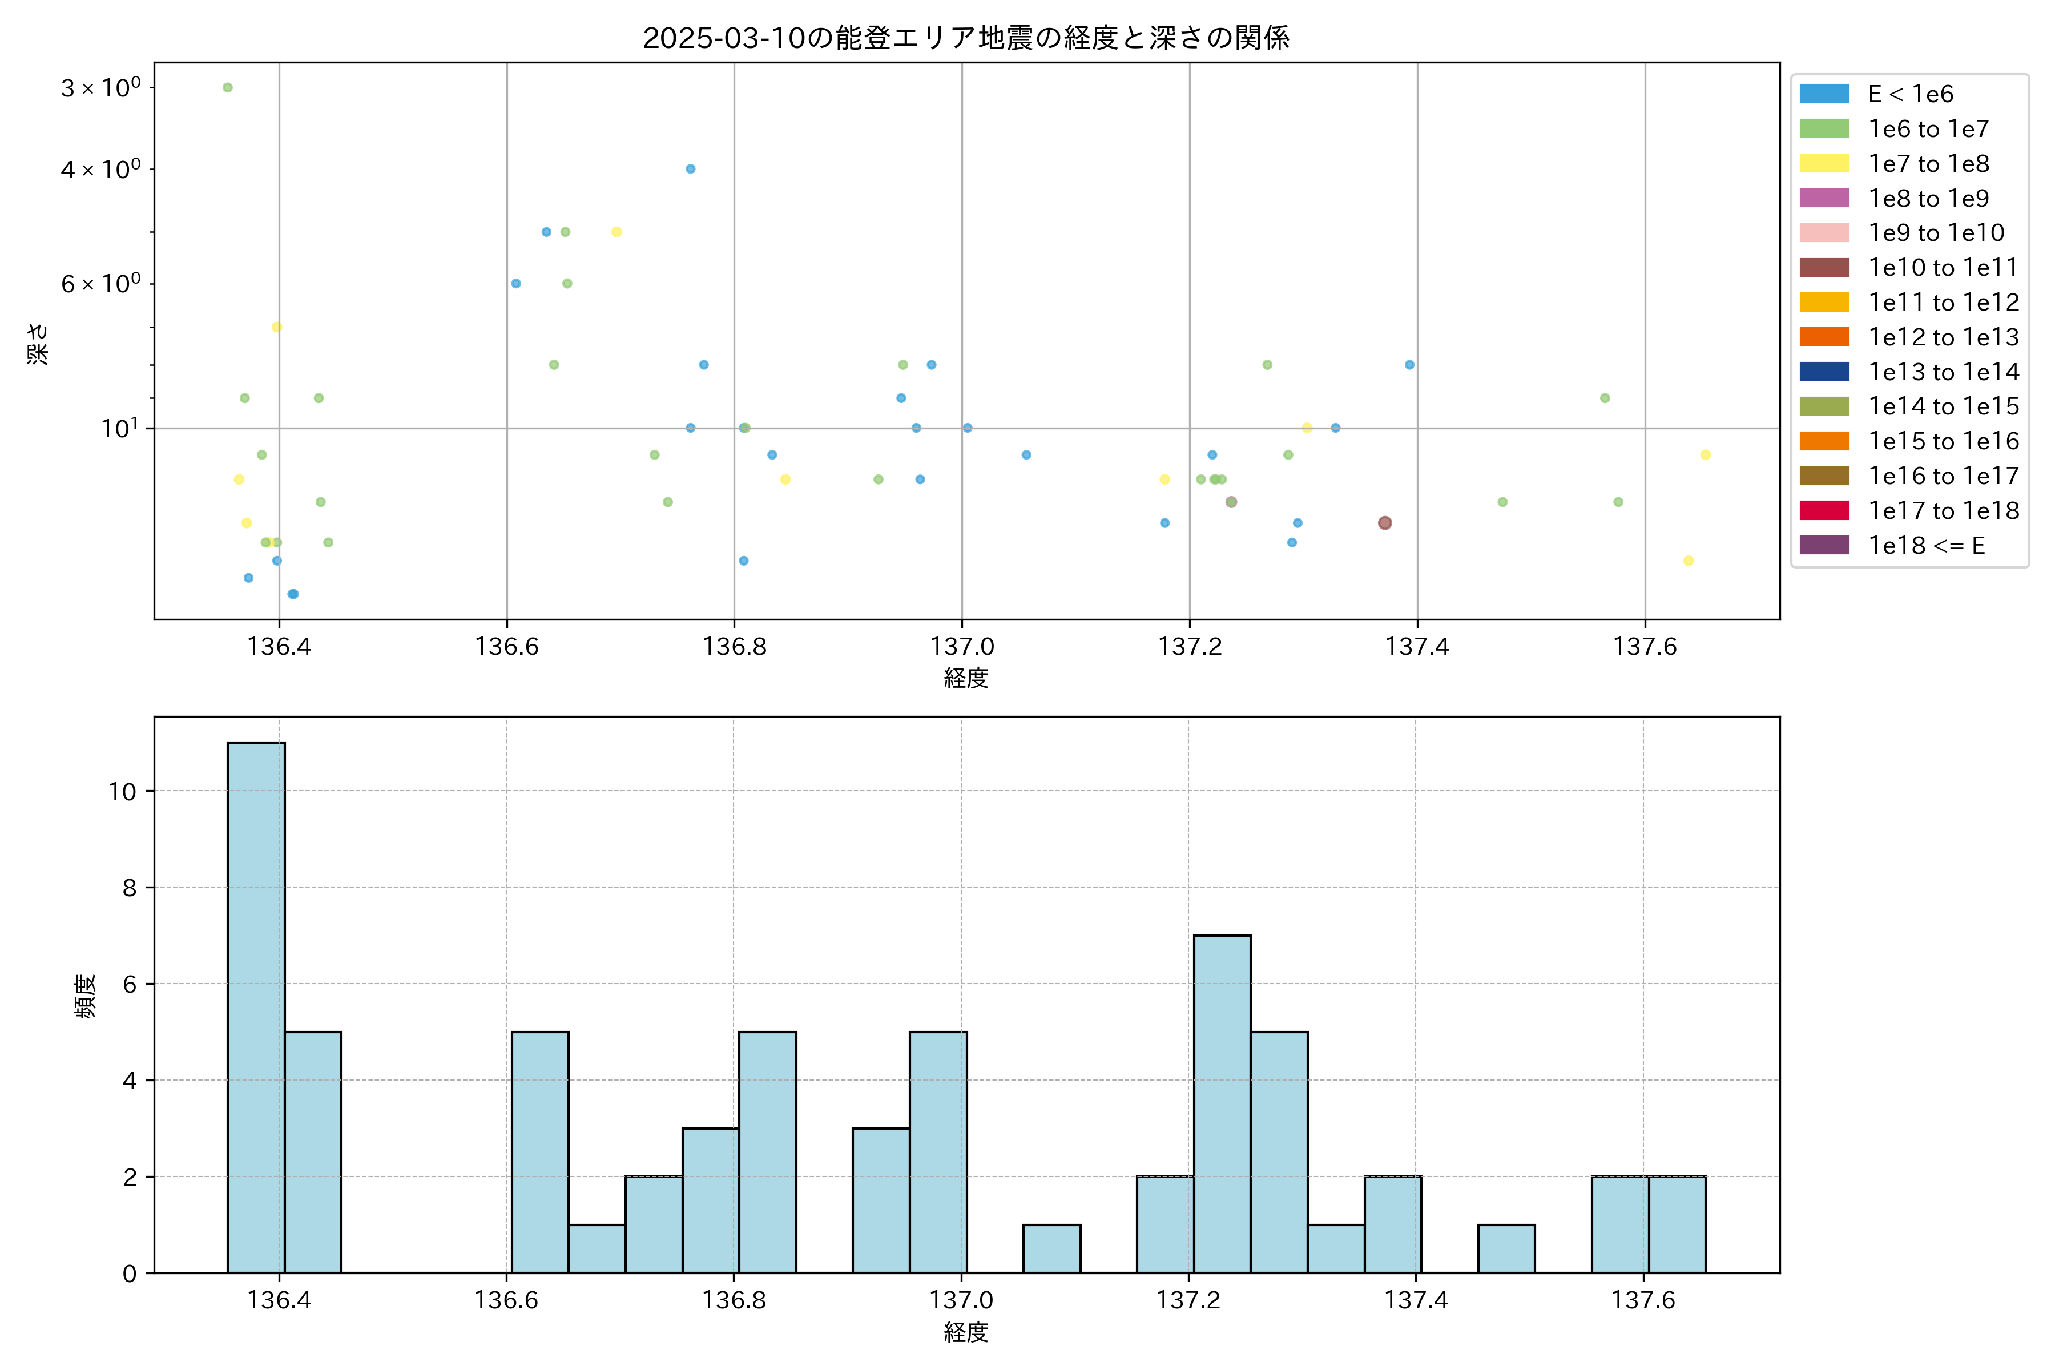Screen dimensions: 2055x1370
Task: Click the red 1e17 to 1e18 legend swatch
Action: (1824, 510)
